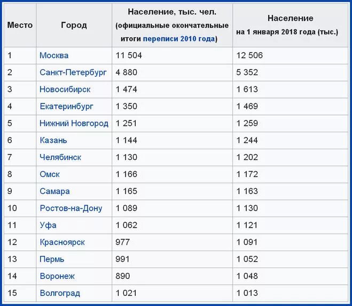
Task: Open the Волгоград link
Action: (60, 293)
